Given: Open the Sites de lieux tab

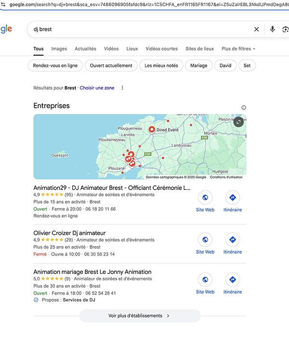Looking at the screenshot, I should [x=199, y=49].
